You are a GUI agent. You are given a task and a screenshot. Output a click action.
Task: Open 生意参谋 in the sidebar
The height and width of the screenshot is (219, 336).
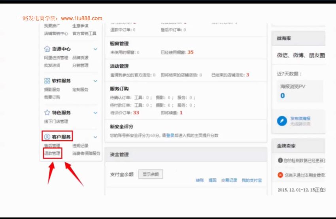[80, 26]
